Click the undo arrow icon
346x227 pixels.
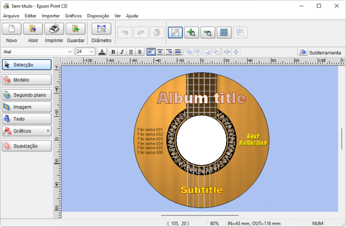[x=125, y=32]
